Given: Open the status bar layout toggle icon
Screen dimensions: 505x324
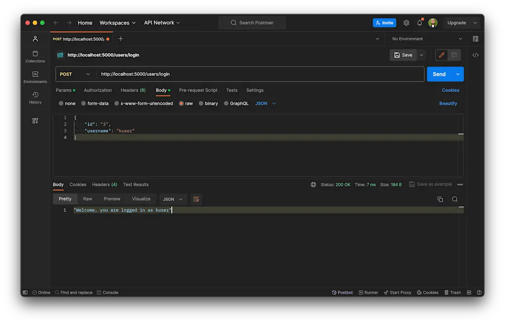Looking at the screenshot, I should [469, 292].
